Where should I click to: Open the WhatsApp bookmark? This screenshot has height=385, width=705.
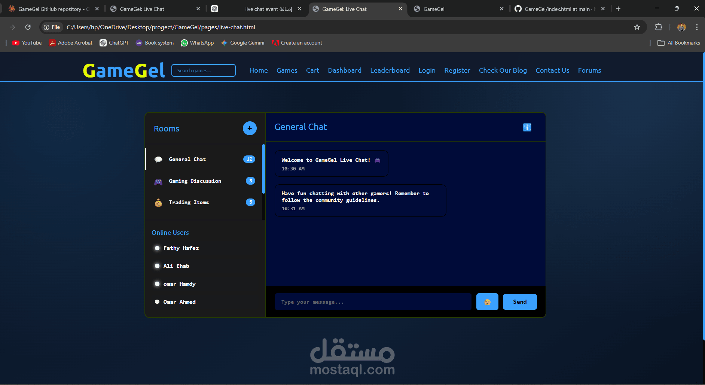[197, 43]
